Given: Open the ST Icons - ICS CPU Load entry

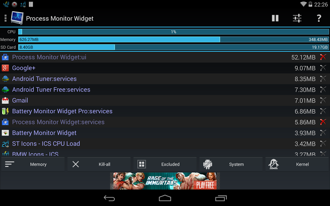Looking at the screenshot, I should pos(165,144).
